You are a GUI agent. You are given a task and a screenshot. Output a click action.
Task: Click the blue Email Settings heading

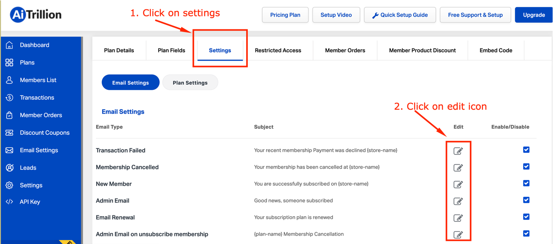click(x=123, y=112)
